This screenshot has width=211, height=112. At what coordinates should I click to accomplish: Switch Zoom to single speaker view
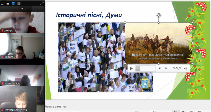point(8,3)
